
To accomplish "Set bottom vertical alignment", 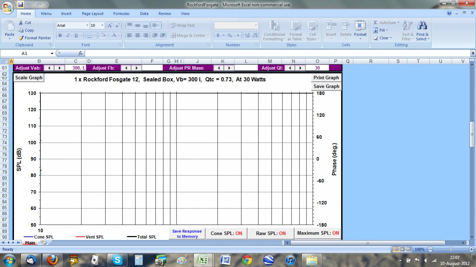I will click(x=145, y=25).
